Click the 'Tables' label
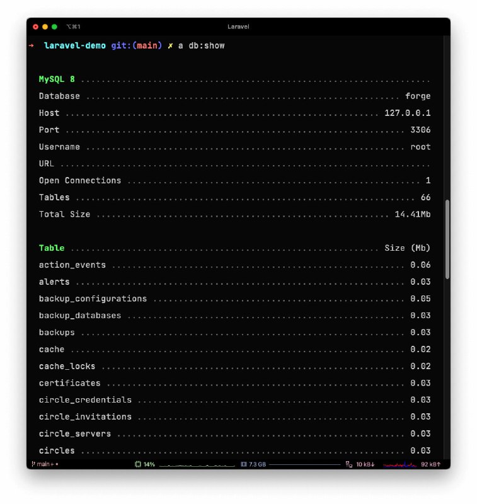 click(x=54, y=197)
